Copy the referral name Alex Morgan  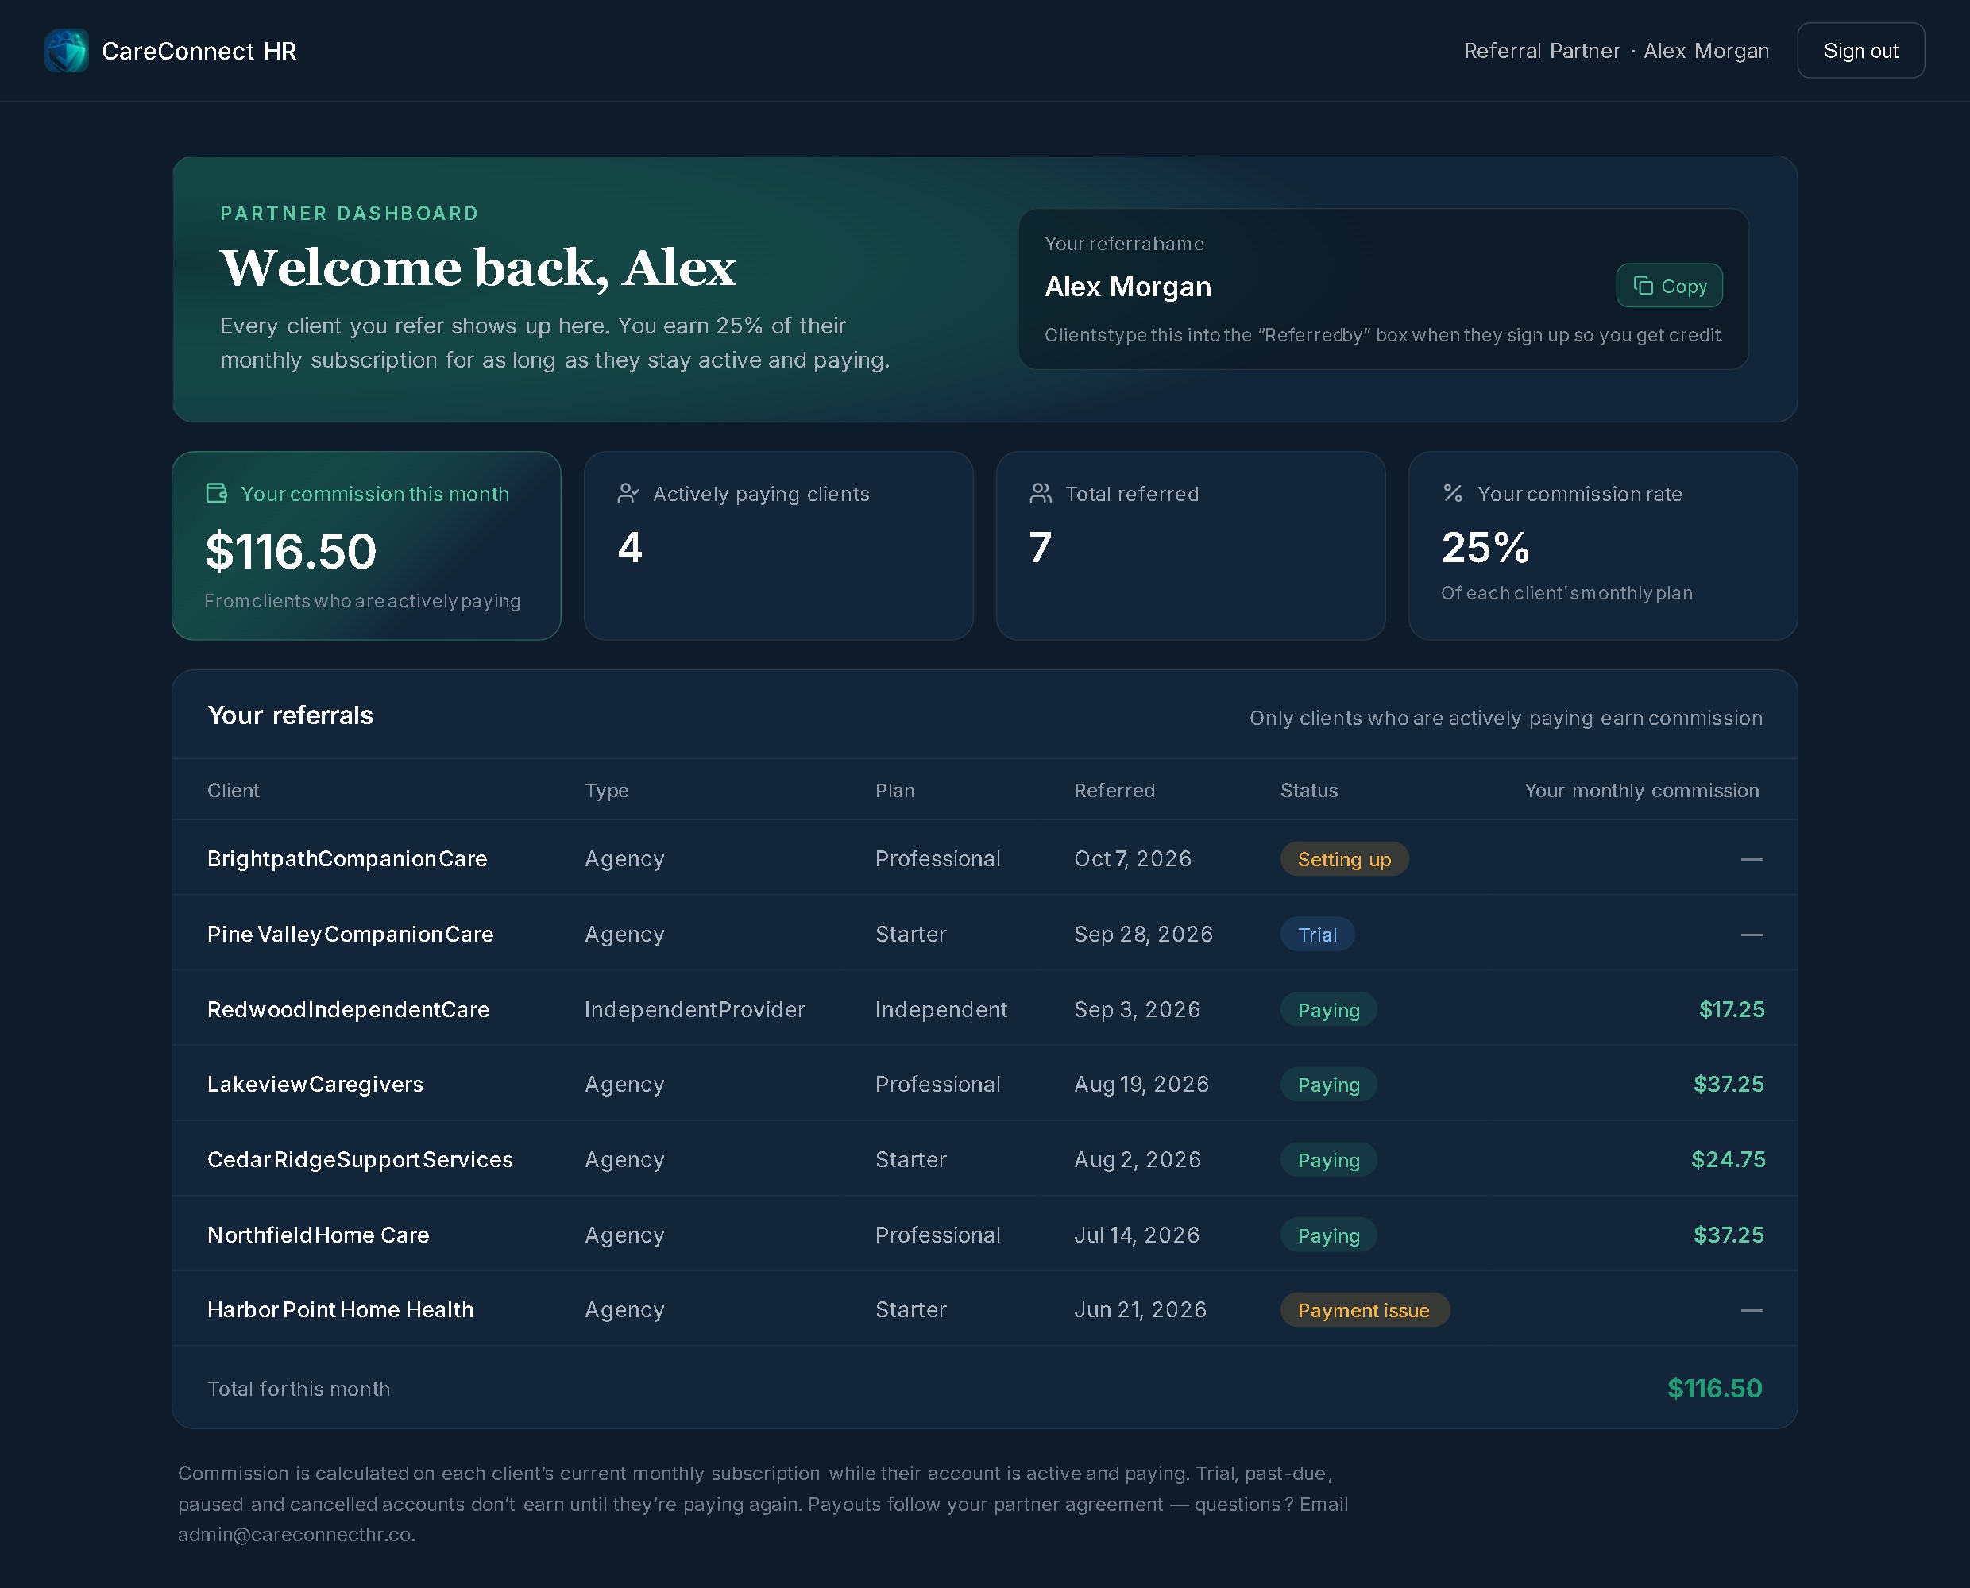point(1669,285)
